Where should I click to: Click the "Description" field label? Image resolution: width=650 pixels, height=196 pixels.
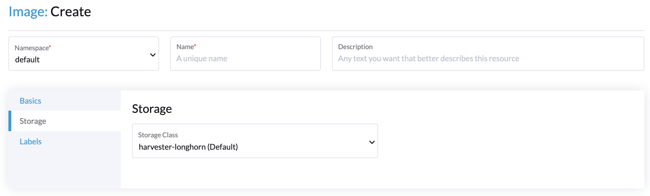(355, 47)
